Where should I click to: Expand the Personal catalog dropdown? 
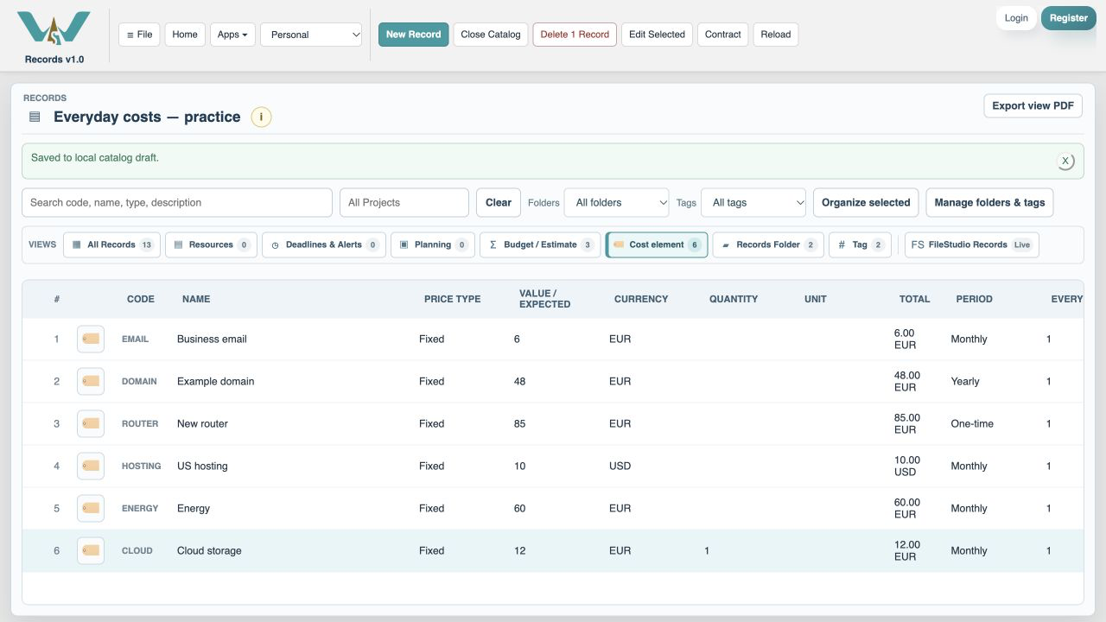tap(311, 35)
